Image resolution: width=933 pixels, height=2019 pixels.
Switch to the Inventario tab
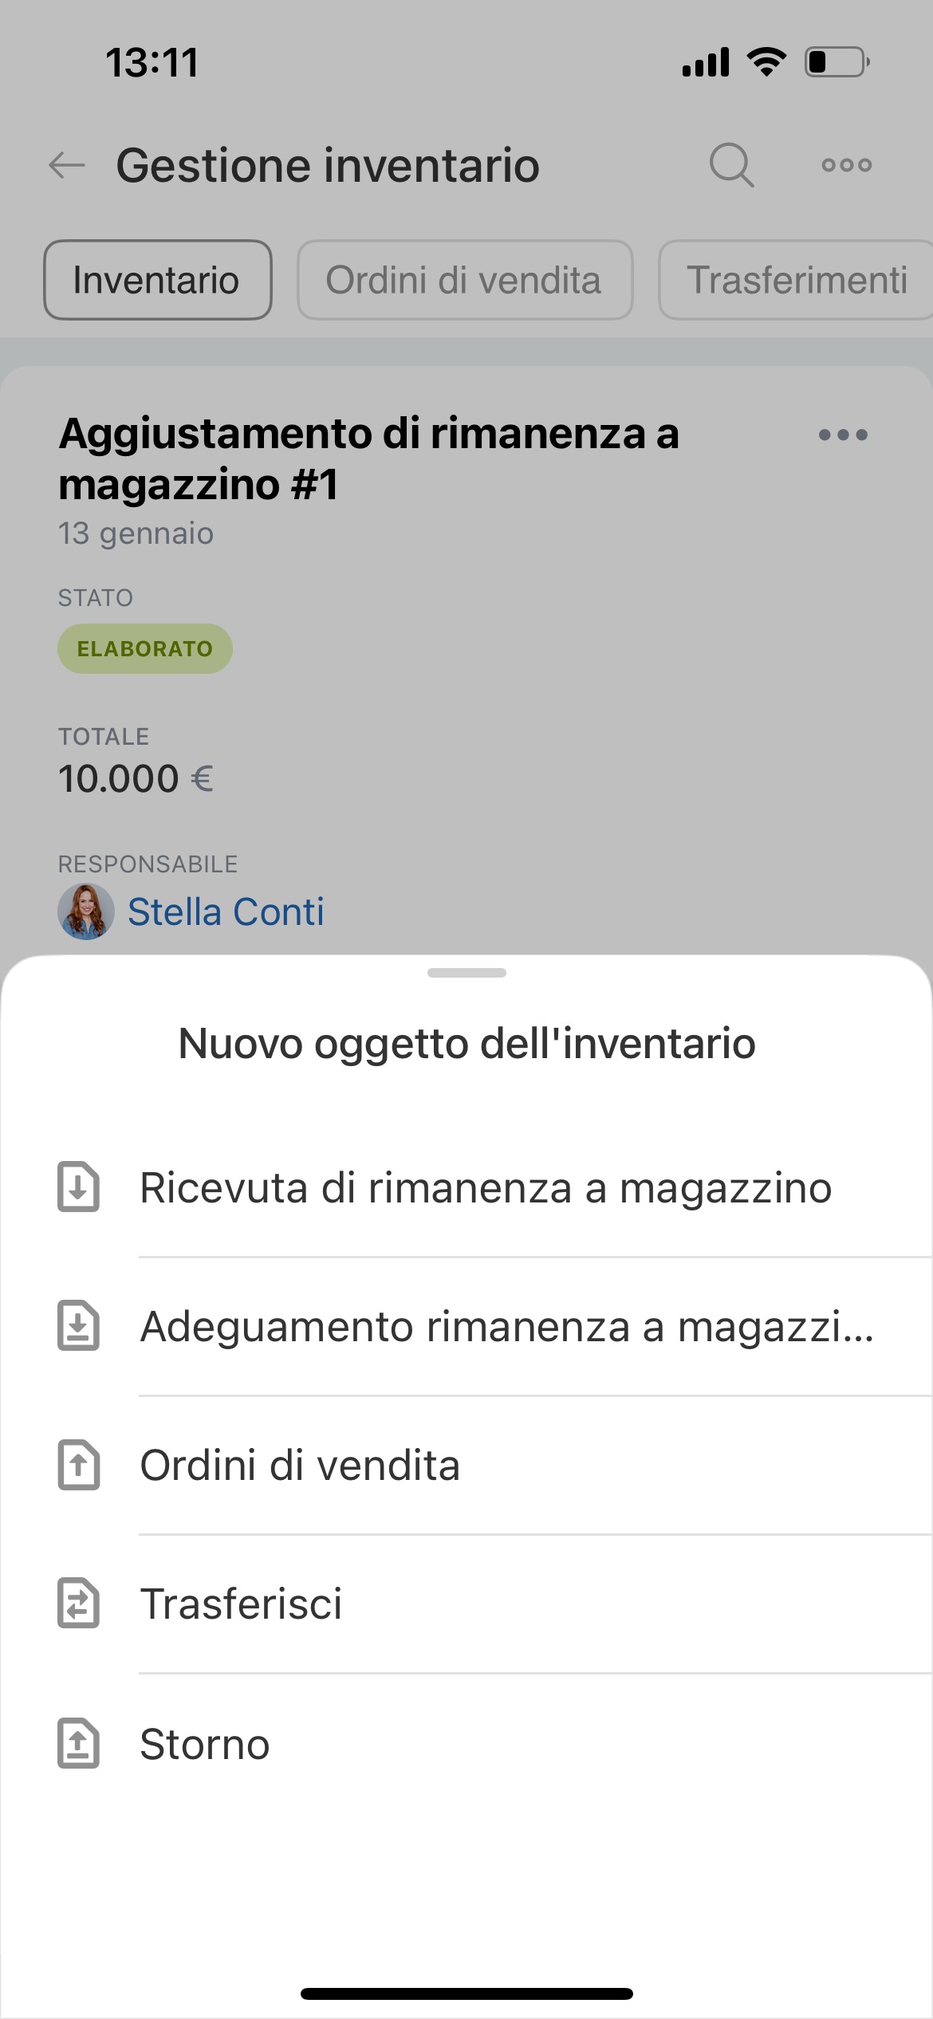click(x=157, y=280)
